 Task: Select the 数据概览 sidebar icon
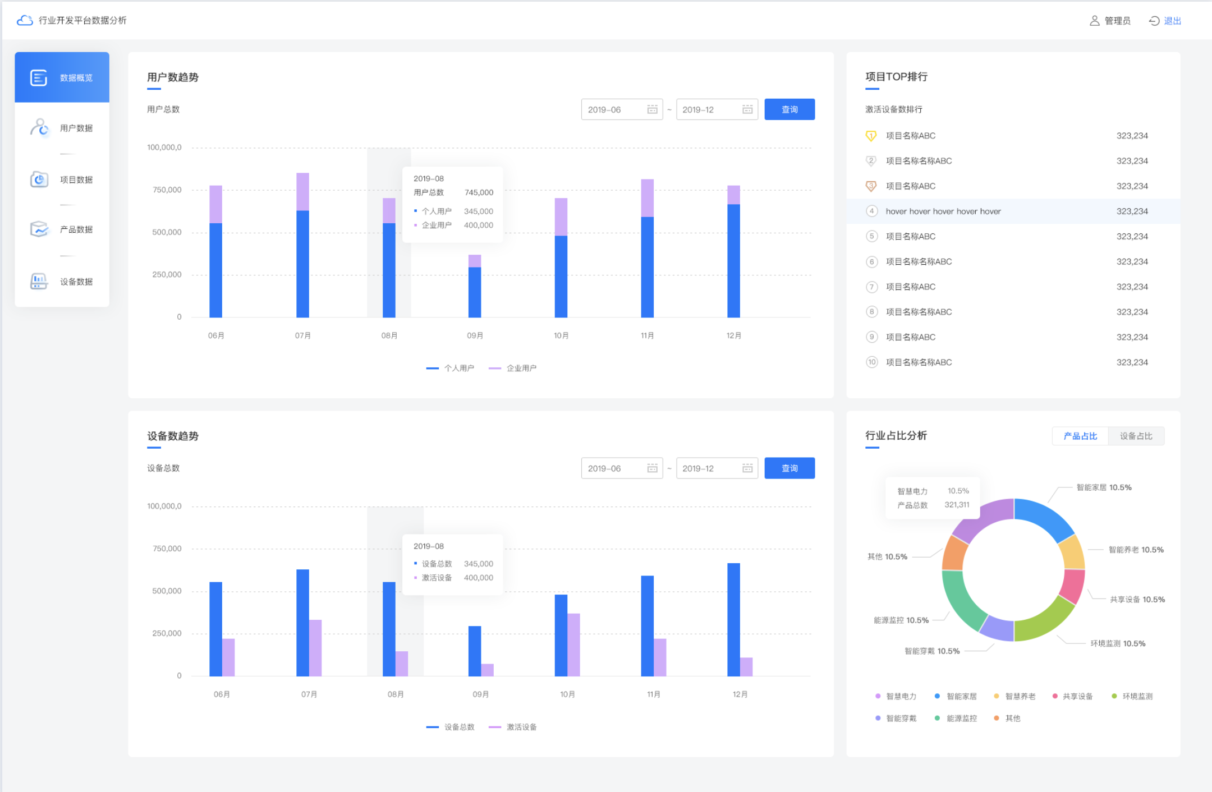click(x=39, y=77)
